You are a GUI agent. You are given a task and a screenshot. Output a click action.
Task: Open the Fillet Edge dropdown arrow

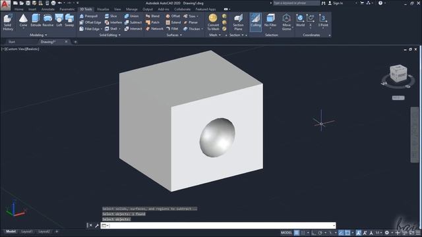click(102, 29)
